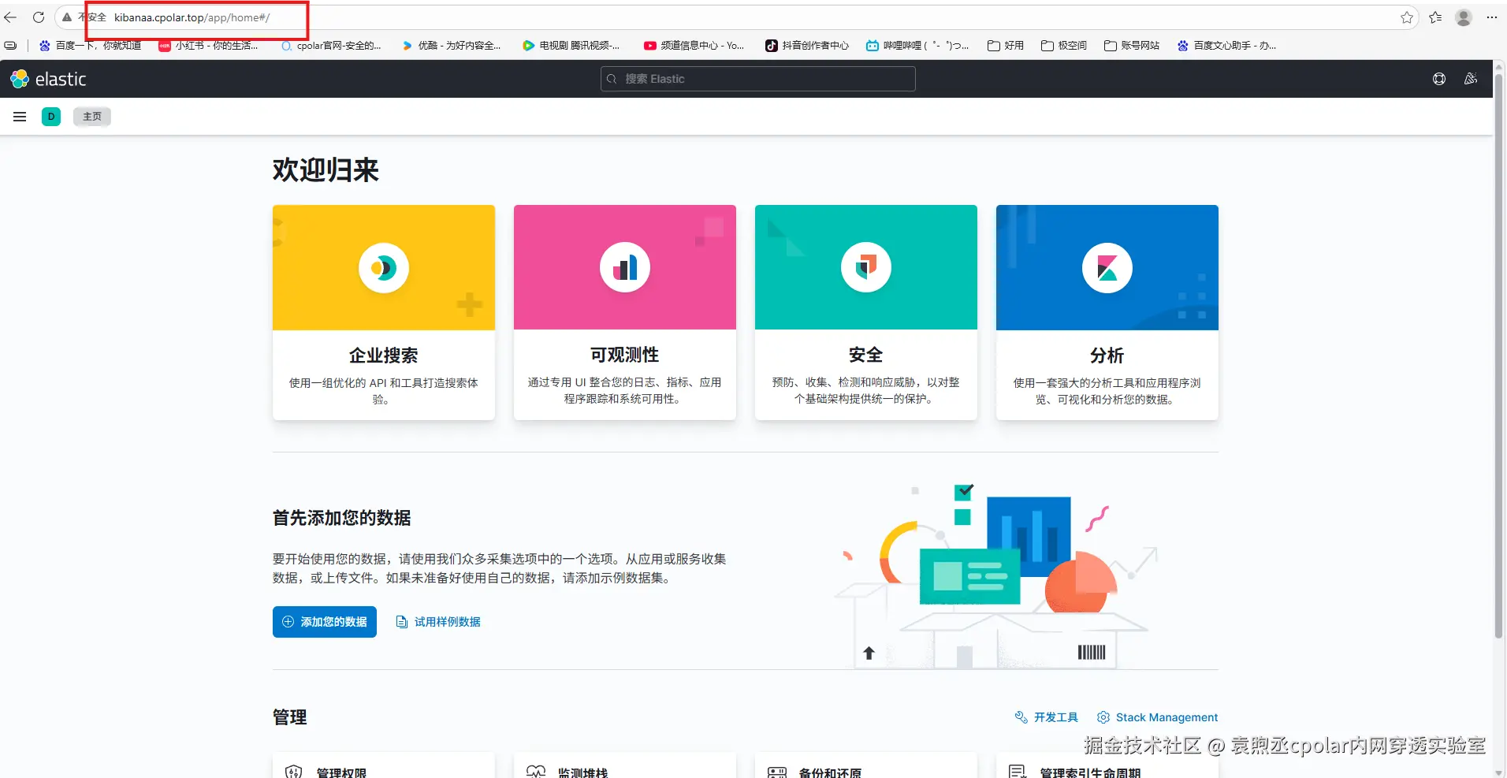The width and height of the screenshot is (1507, 778).
Task: Open the 小红书 bookmark
Action: [209, 46]
